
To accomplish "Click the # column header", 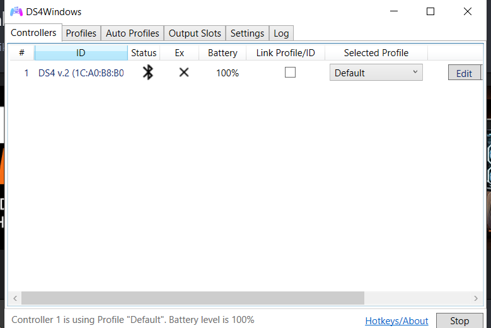I will click(x=21, y=52).
